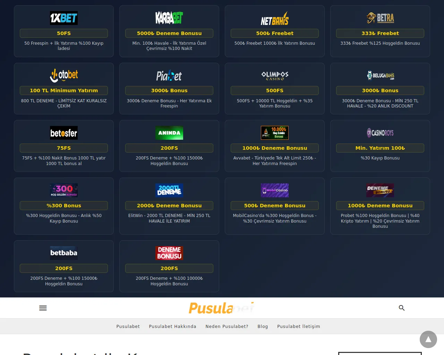The image size is (444, 355).
Task: Click the Betra eye logo
Action: [380, 18]
